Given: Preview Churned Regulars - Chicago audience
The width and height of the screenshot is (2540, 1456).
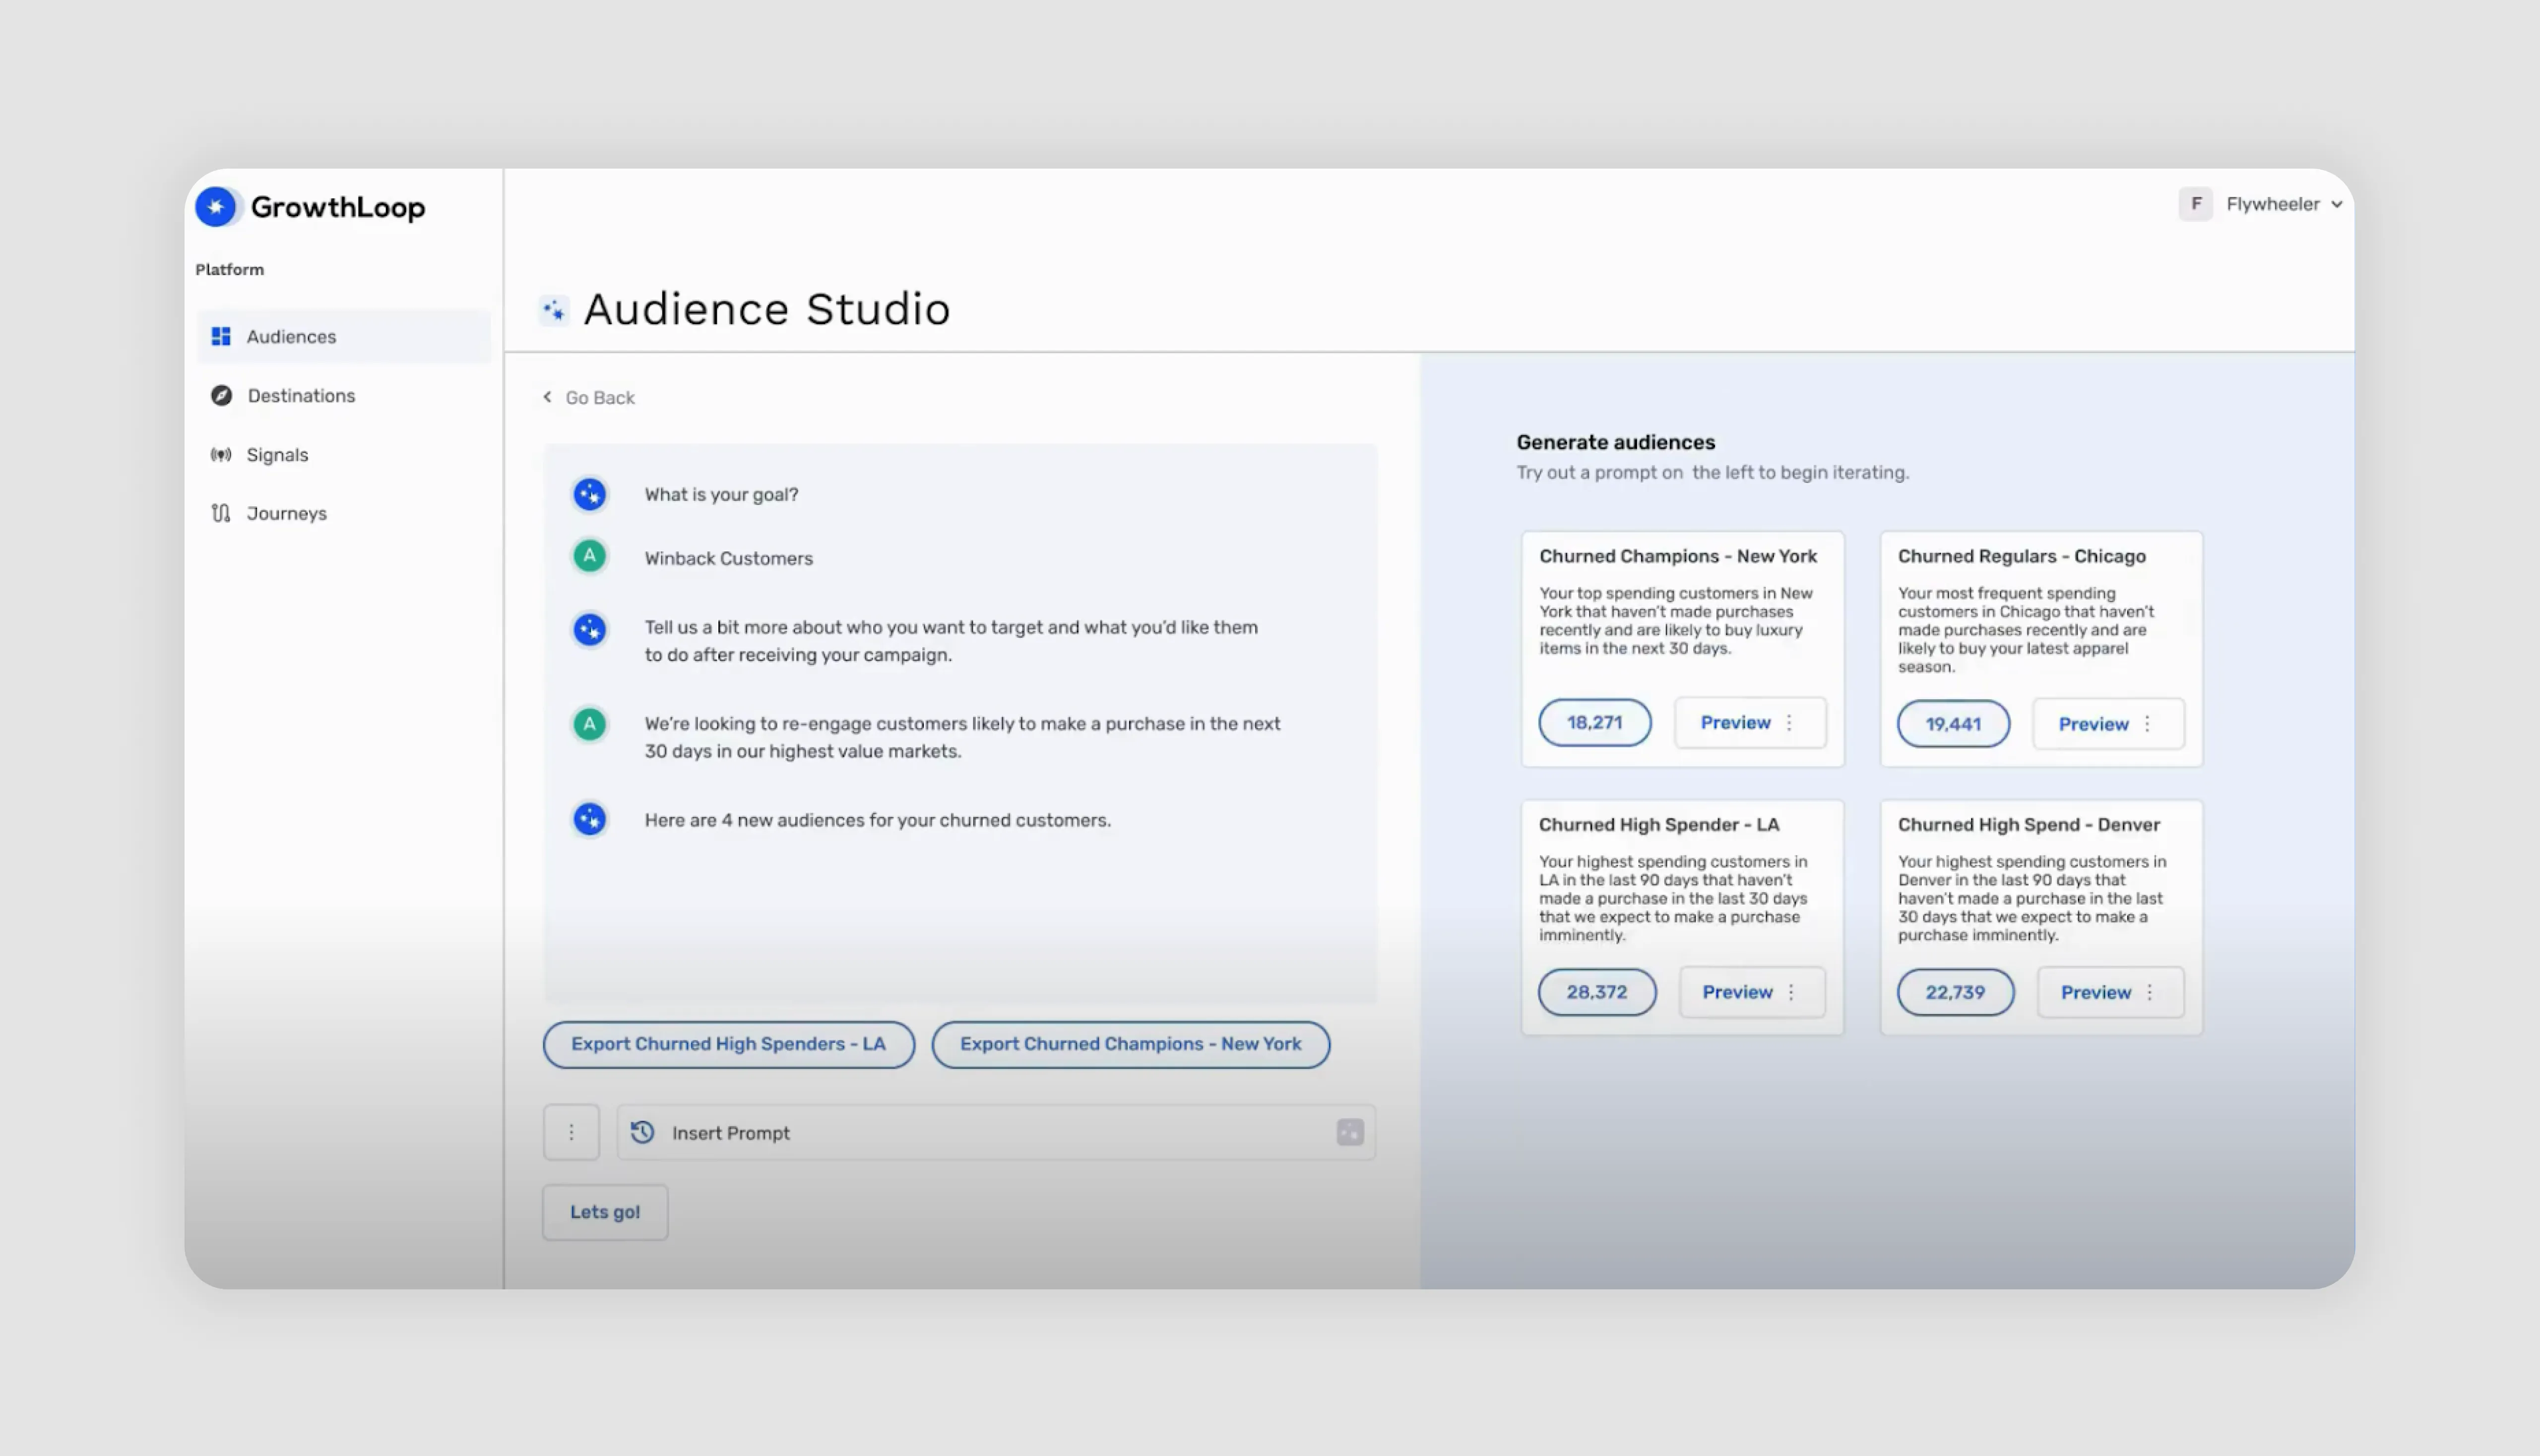Looking at the screenshot, I should click(x=2094, y=724).
